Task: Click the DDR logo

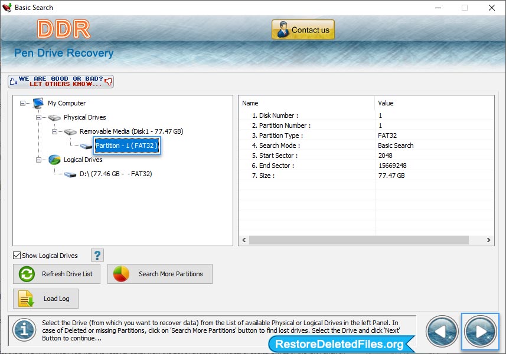Action: 64,29
